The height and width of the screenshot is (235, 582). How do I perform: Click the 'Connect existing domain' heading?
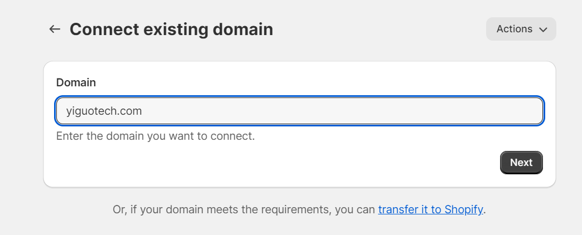coord(171,29)
